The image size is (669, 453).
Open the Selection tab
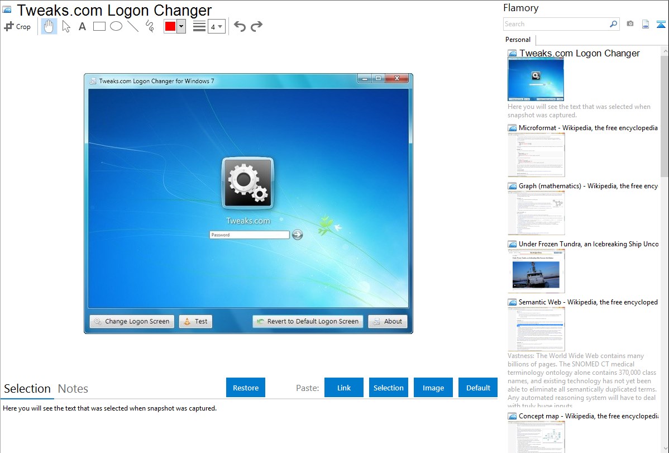pyautogui.click(x=27, y=389)
